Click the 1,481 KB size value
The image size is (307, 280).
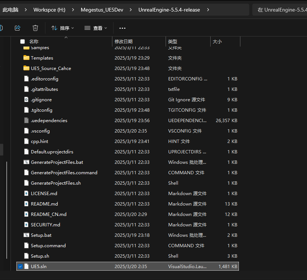pyautogui.click(x=228, y=267)
